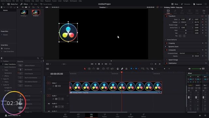Select the Trim Edit Mode tool

click(89, 69)
